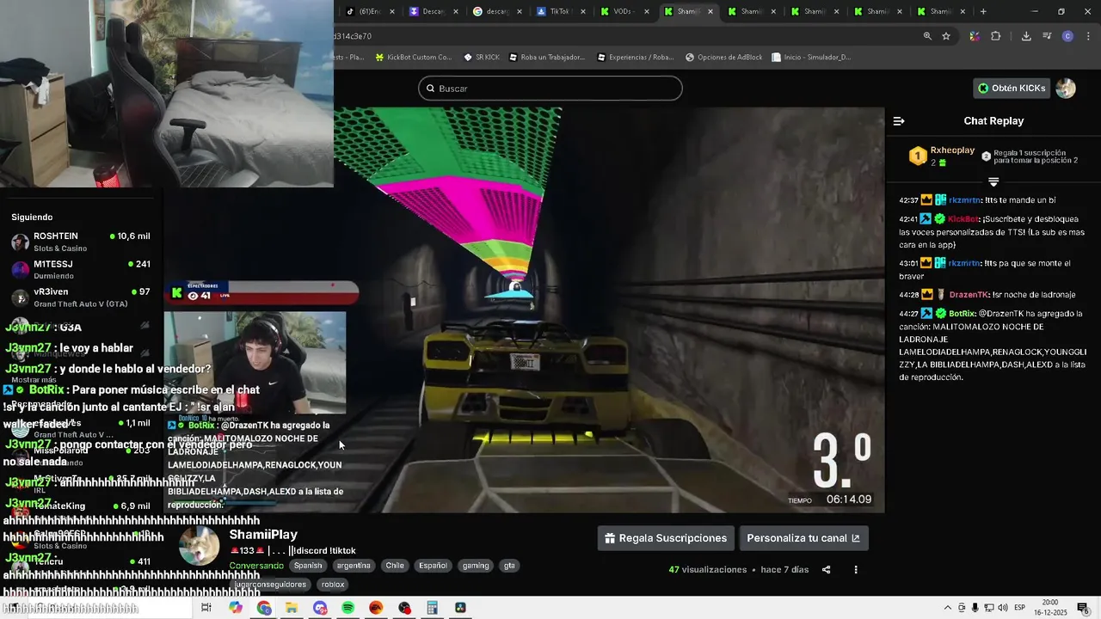Click the Regala Suscripciones button

tap(666, 538)
